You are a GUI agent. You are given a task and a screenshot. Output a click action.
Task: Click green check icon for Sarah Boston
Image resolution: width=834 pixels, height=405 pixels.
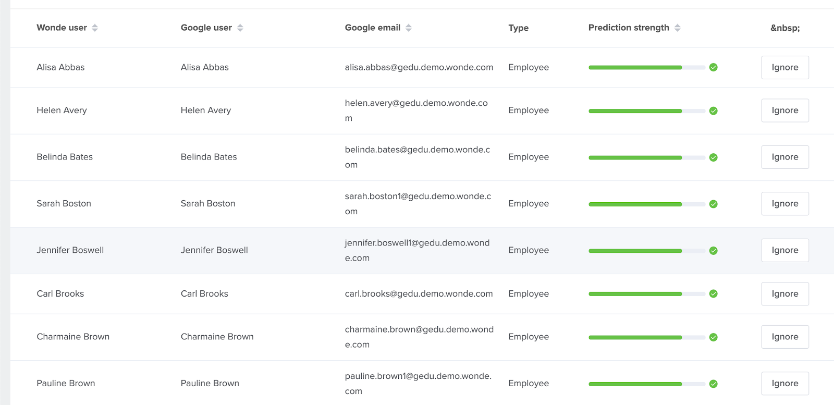714,204
